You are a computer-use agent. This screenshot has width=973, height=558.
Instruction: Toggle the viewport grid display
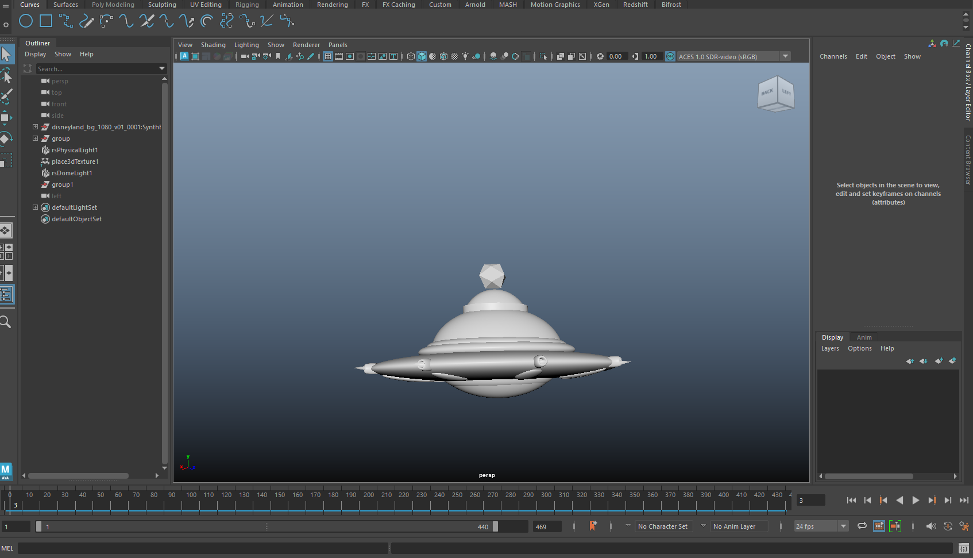point(327,56)
